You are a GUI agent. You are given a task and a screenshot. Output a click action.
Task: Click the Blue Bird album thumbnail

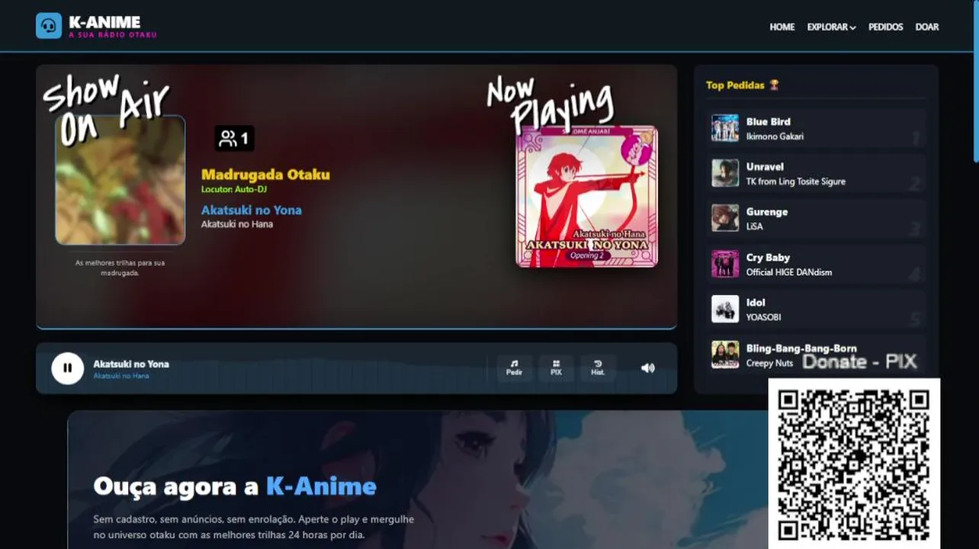click(725, 128)
